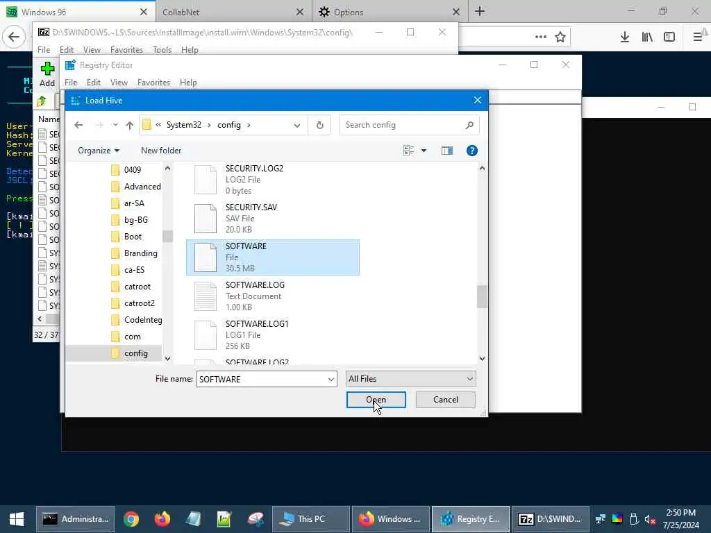The width and height of the screenshot is (711, 533).
Task: Open This PC taskbar item
Action: [x=310, y=519]
